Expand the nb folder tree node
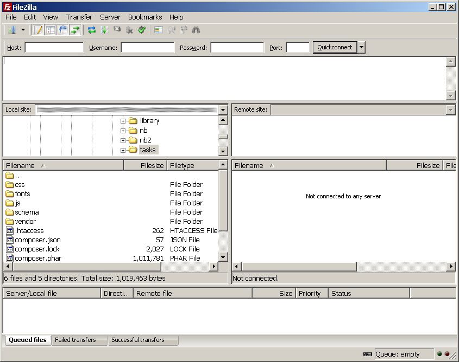 (x=123, y=131)
